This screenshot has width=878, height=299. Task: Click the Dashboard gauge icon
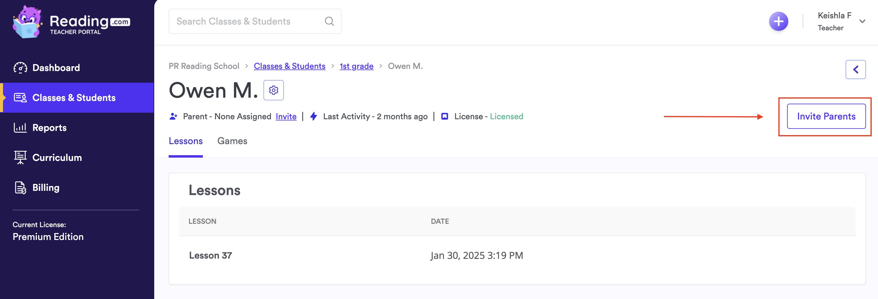click(x=20, y=68)
